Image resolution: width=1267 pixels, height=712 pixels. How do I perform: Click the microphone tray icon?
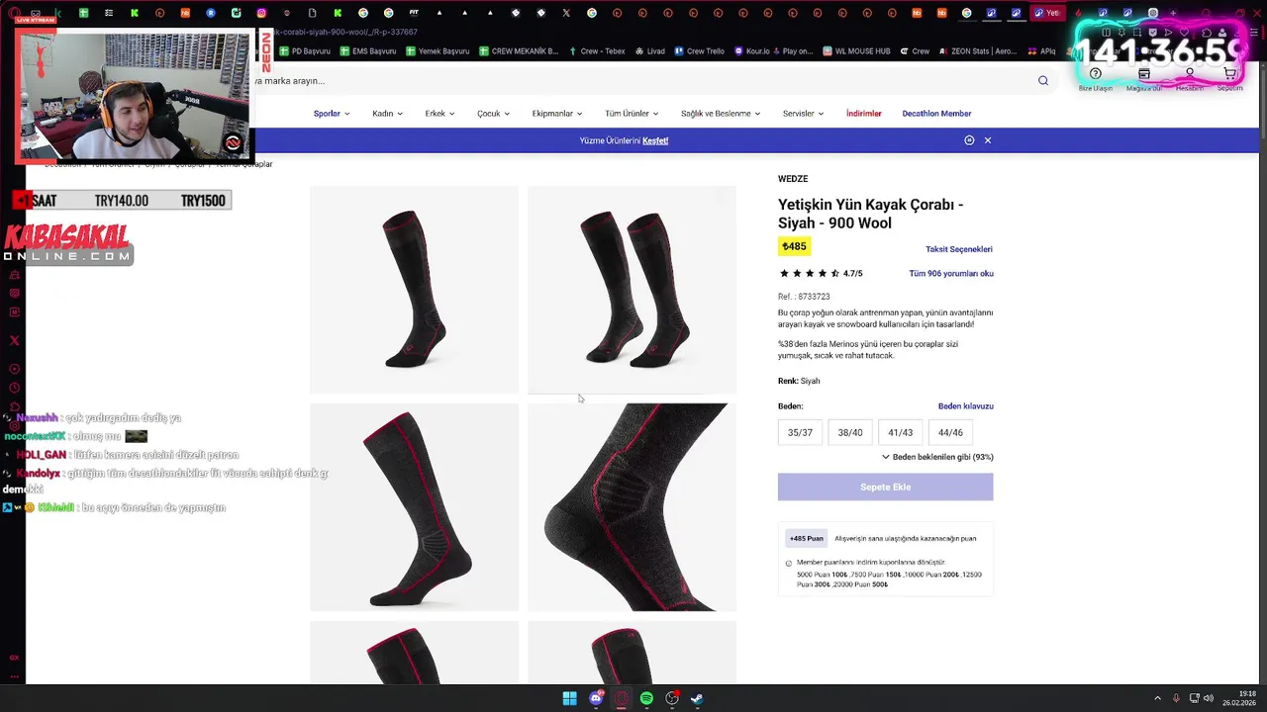coord(1176,698)
